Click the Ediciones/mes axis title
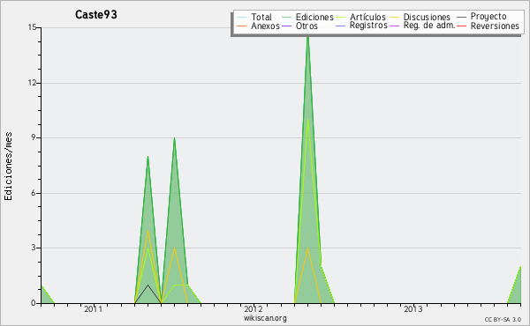 [x=8, y=167]
